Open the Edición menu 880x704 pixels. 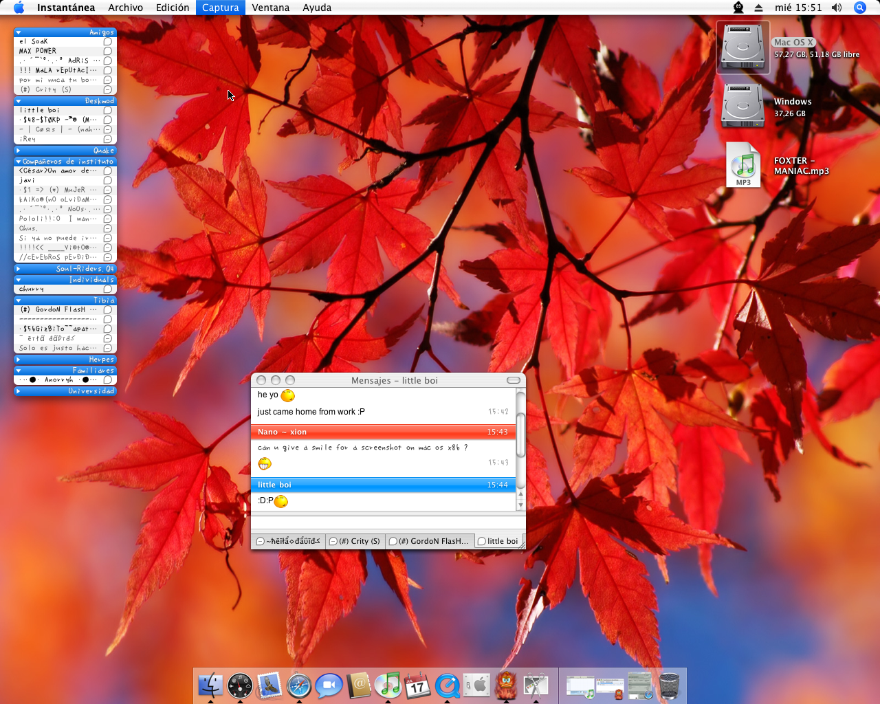[173, 8]
